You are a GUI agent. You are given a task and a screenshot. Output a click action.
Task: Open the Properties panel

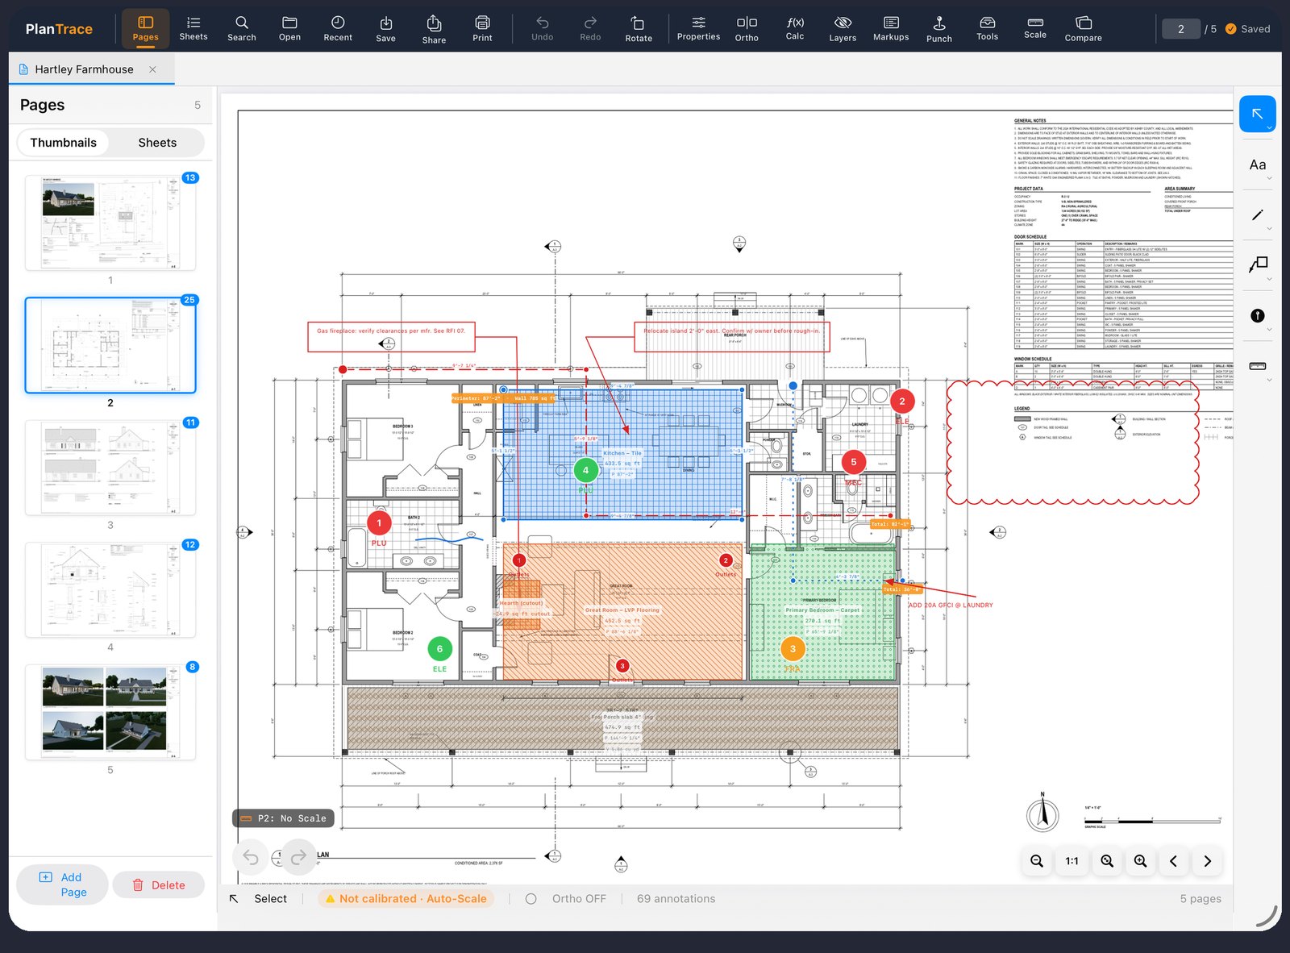click(698, 28)
